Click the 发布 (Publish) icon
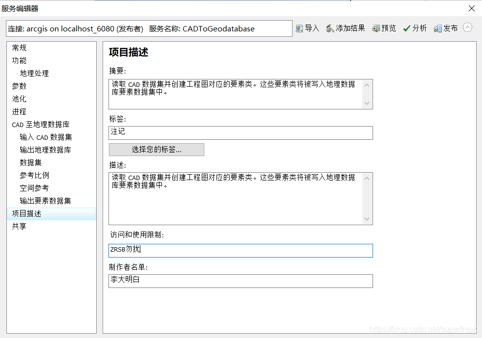This screenshot has width=482, height=338. 438,28
